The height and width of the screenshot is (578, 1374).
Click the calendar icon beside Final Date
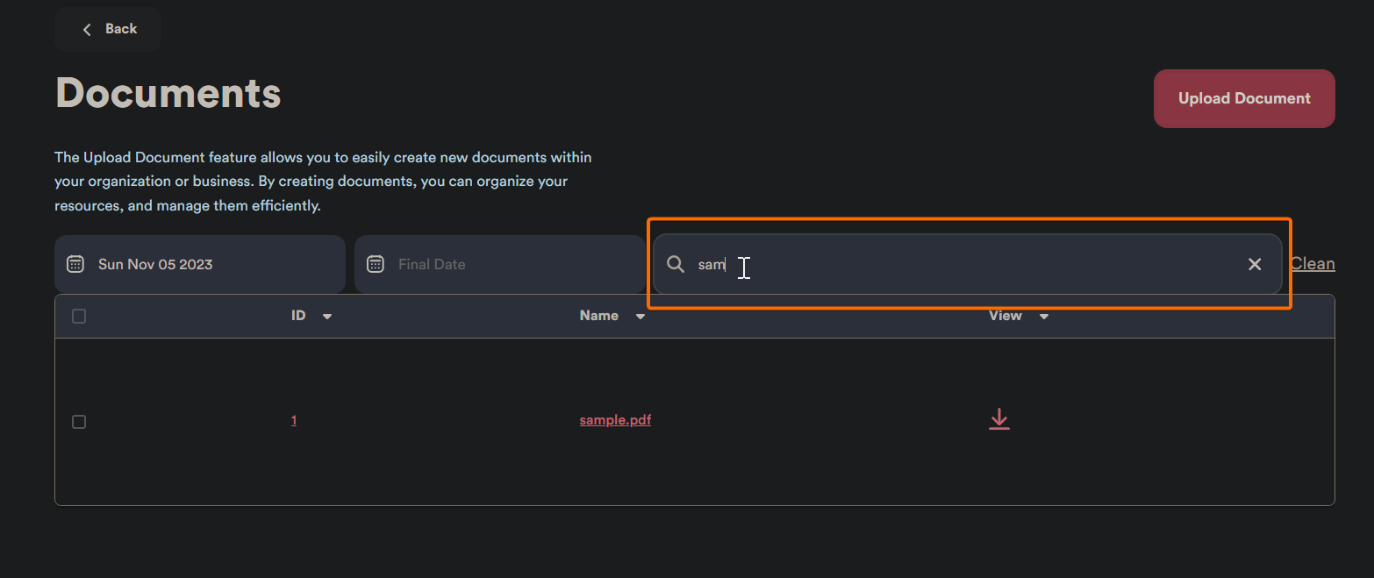376,264
